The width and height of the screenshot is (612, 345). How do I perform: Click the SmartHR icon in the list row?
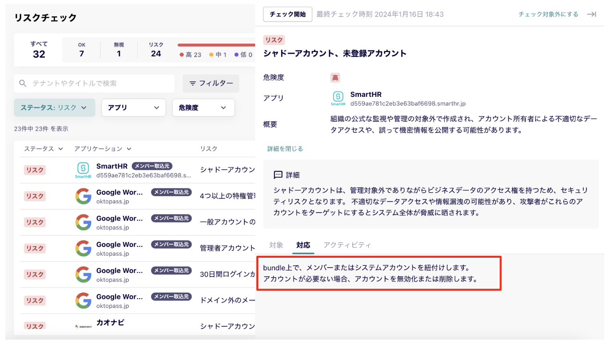[x=83, y=170]
